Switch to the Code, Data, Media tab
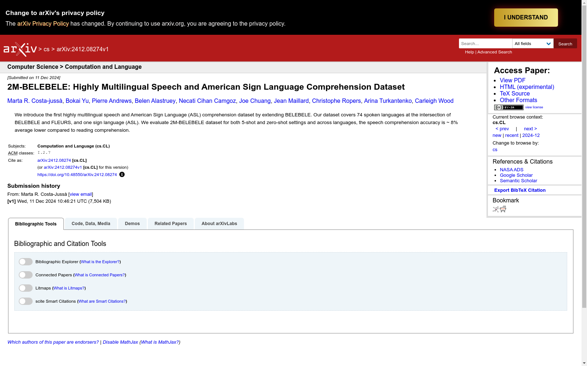Viewport: 587px width, 366px height. click(x=91, y=223)
